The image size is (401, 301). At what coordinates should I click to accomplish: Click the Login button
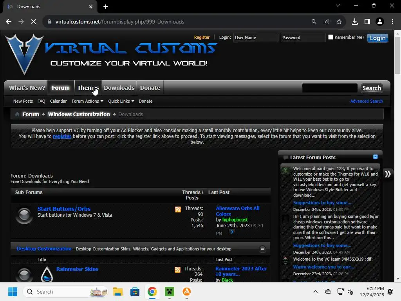tap(378, 38)
